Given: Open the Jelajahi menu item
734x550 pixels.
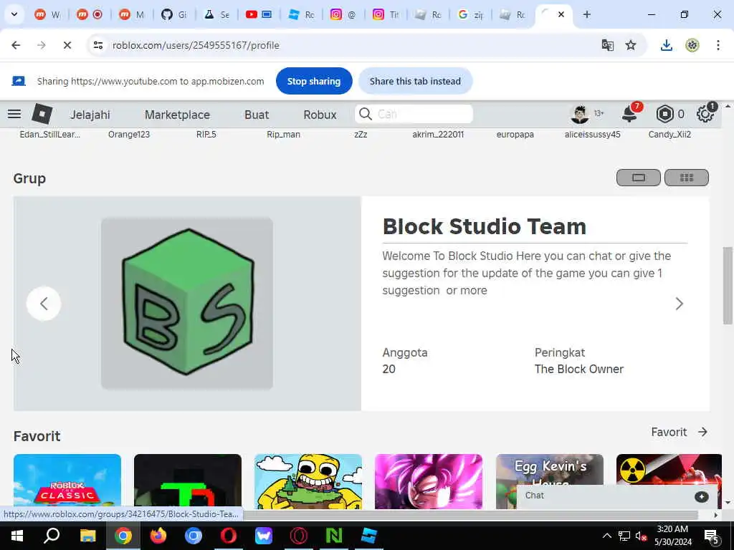Looking at the screenshot, I should tap(90, 115).
